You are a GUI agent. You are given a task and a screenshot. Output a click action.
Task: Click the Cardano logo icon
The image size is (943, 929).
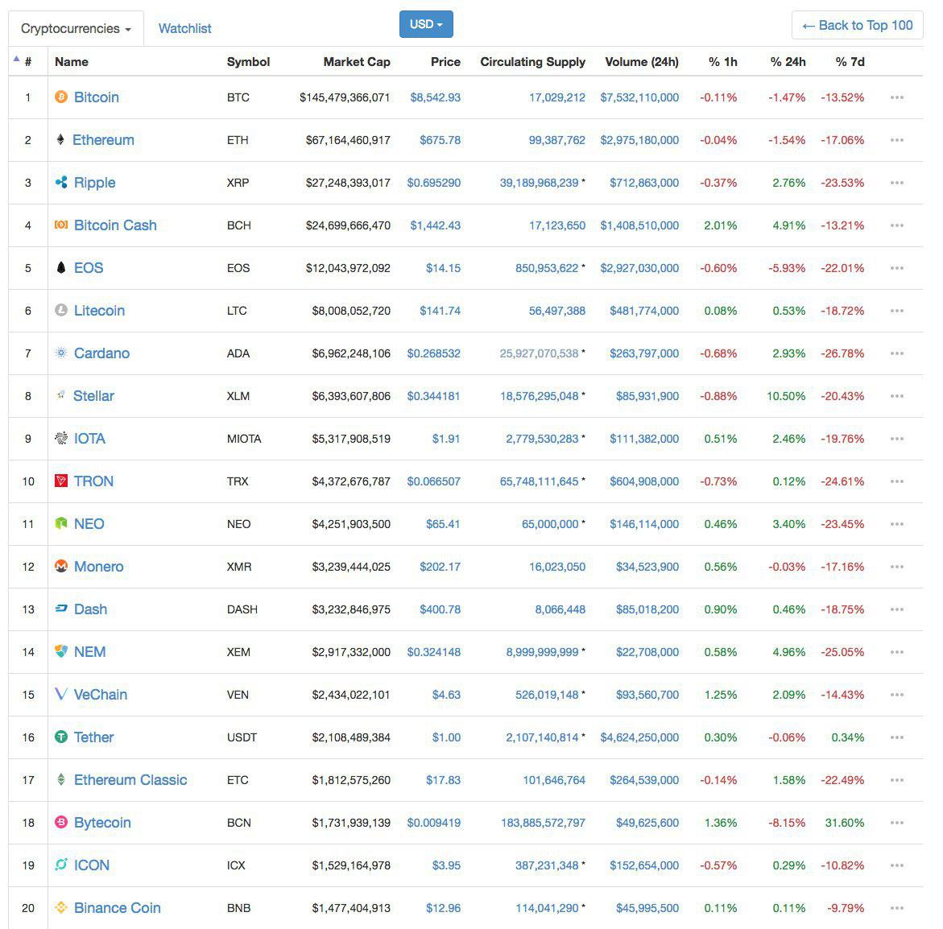pos(60,353)
